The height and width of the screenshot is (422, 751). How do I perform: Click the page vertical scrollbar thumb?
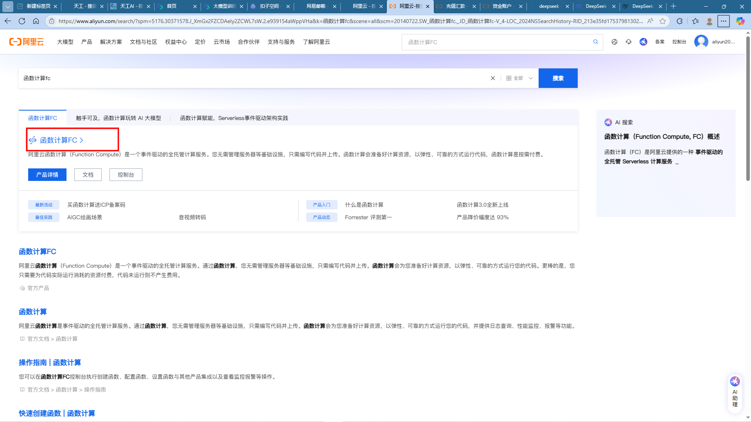click(x=748, y=109)
